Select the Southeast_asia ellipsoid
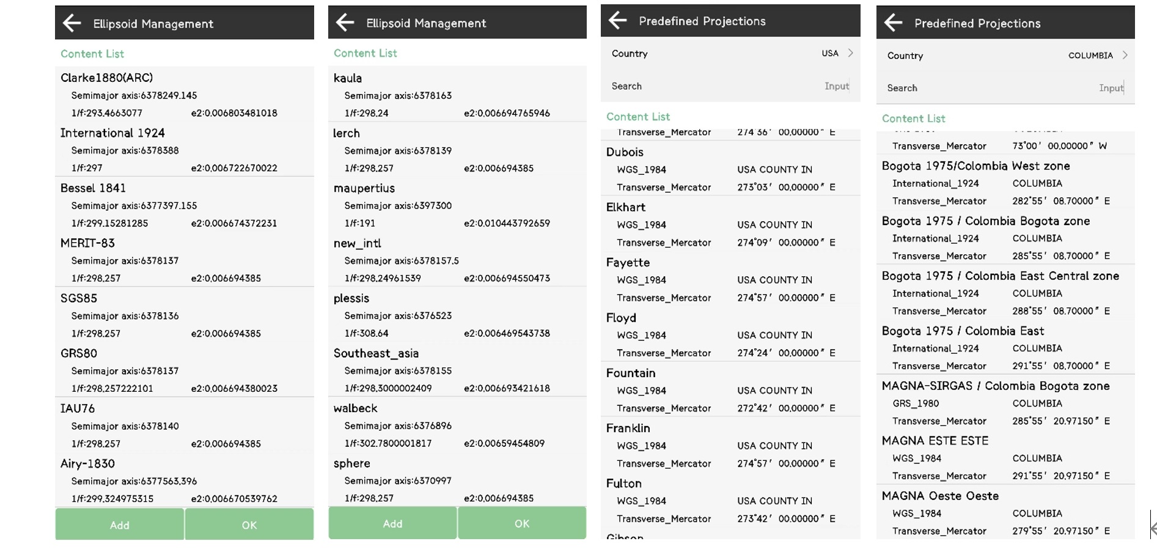This screenshot has height=552, width=1157. click(457, 370)
